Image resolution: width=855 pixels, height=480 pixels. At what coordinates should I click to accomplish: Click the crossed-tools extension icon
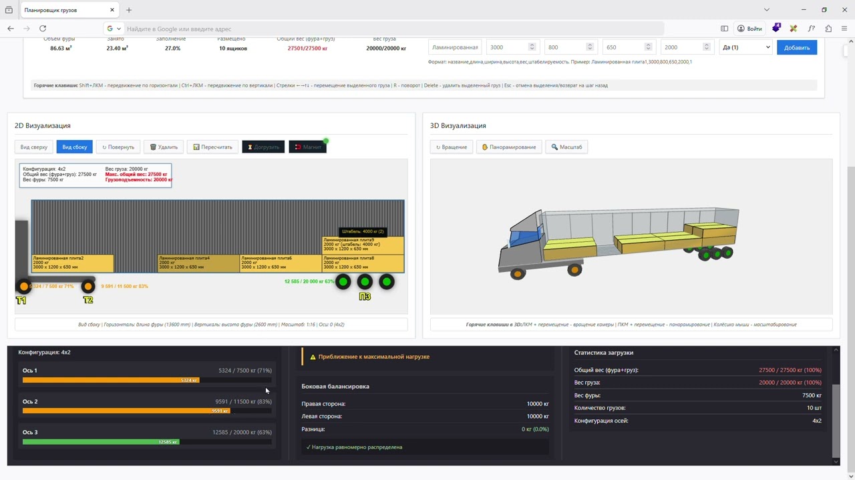tap(794, 29)
